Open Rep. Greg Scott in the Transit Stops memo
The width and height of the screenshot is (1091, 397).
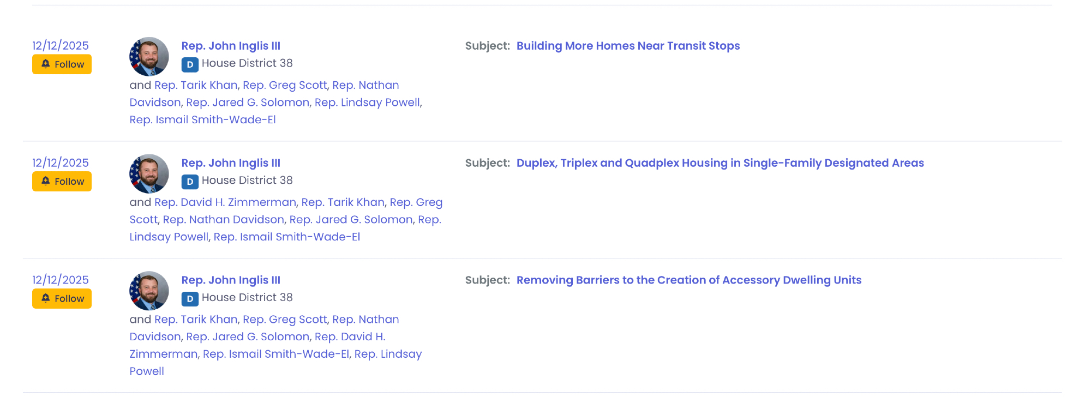(x=285, y=85)
